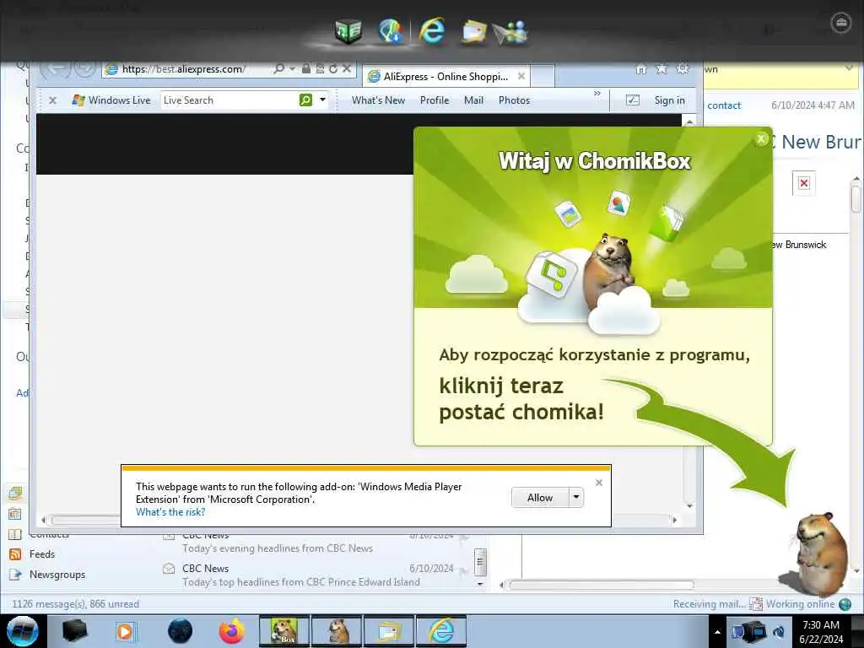Open the address bar search magnifier
Image resolution: width=864 pixels, height=648 pixels.
pos(278,69)
